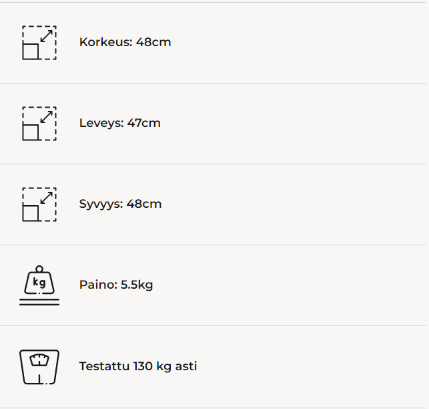Click the dimension icon beside Korkeus

[x=39, y=43]
